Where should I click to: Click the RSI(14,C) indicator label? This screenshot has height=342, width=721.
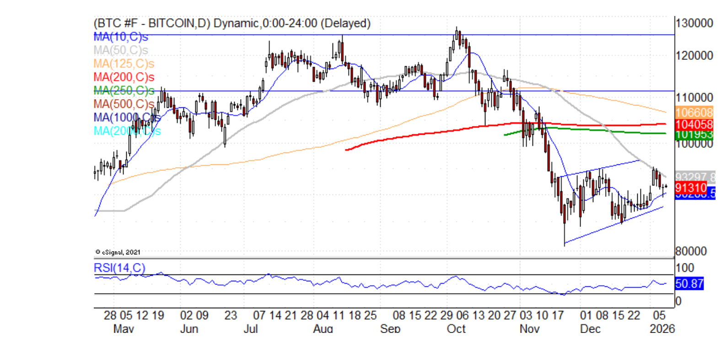coord(119,268)
